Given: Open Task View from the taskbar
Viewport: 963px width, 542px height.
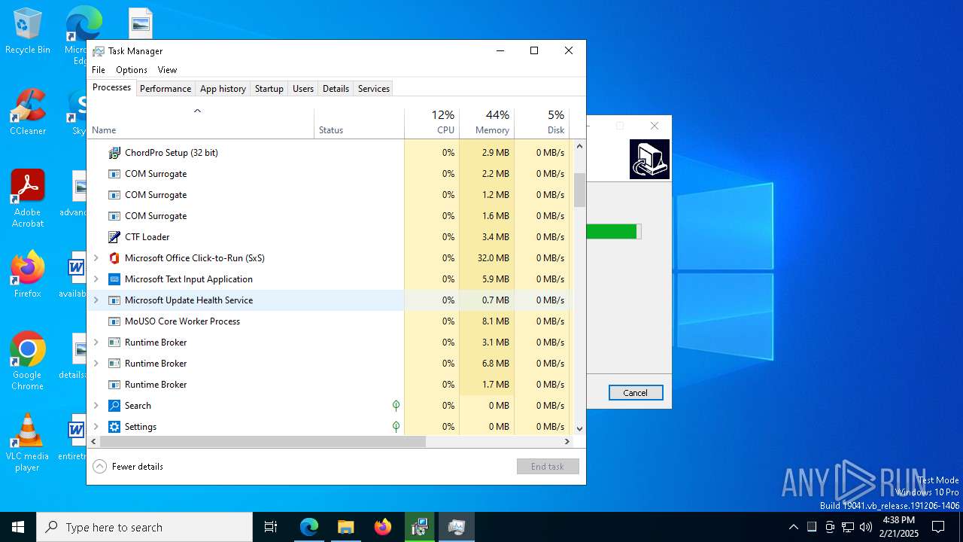Looking at the screenshot, I should click(x=271, y=527).
